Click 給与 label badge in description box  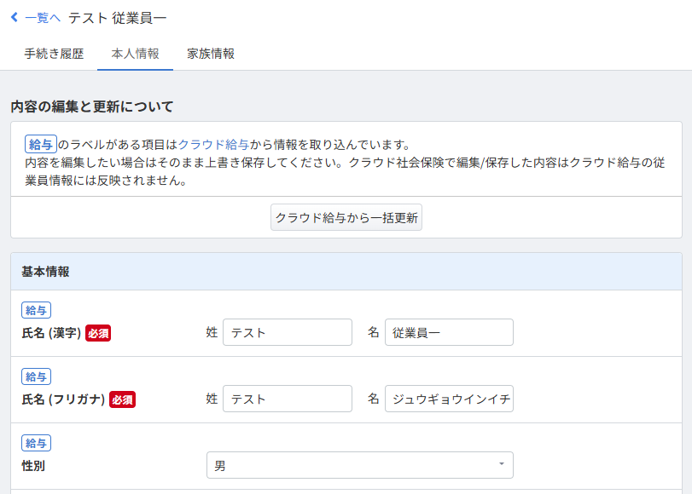click(41, 144)
